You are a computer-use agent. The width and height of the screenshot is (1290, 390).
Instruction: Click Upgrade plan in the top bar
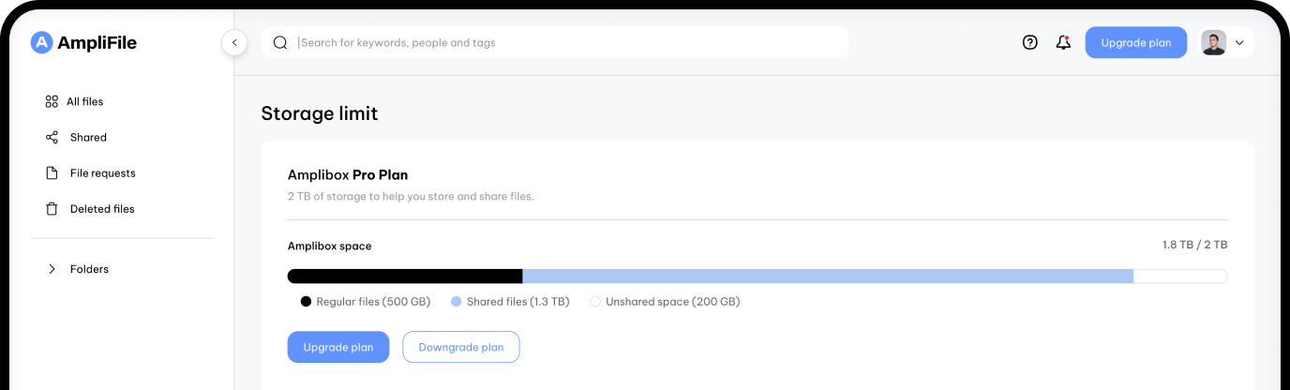point(1135,42)
